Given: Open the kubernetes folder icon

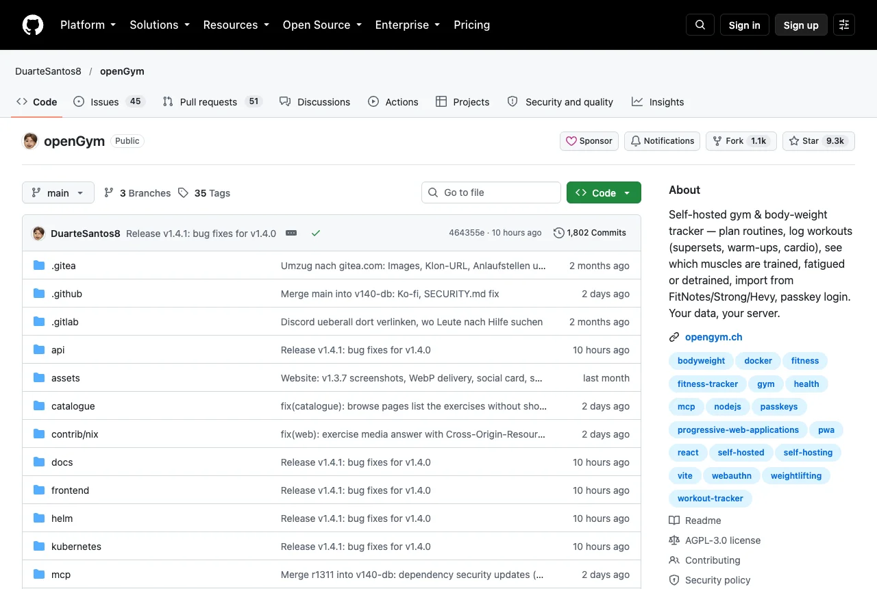Looking at the screenshot, I should point(39,547).
